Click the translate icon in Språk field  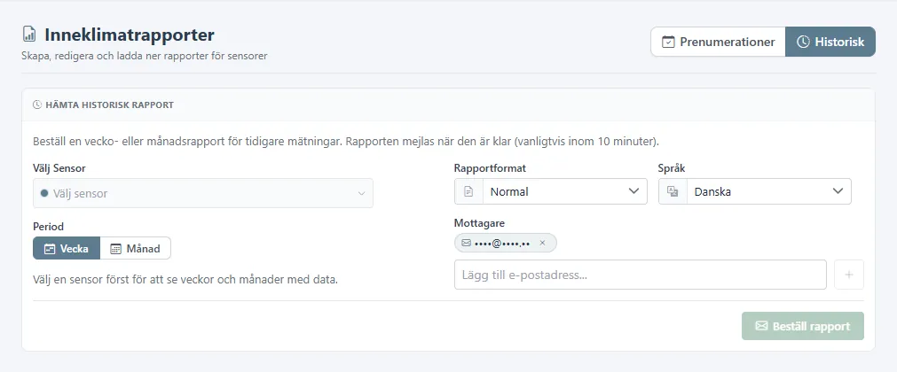(x=673, y=191)
